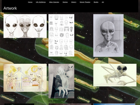The height and width of the screenshot is (105, 140).
Task: Open the Alien Grey pencil portrait
Action: [108, 35]
